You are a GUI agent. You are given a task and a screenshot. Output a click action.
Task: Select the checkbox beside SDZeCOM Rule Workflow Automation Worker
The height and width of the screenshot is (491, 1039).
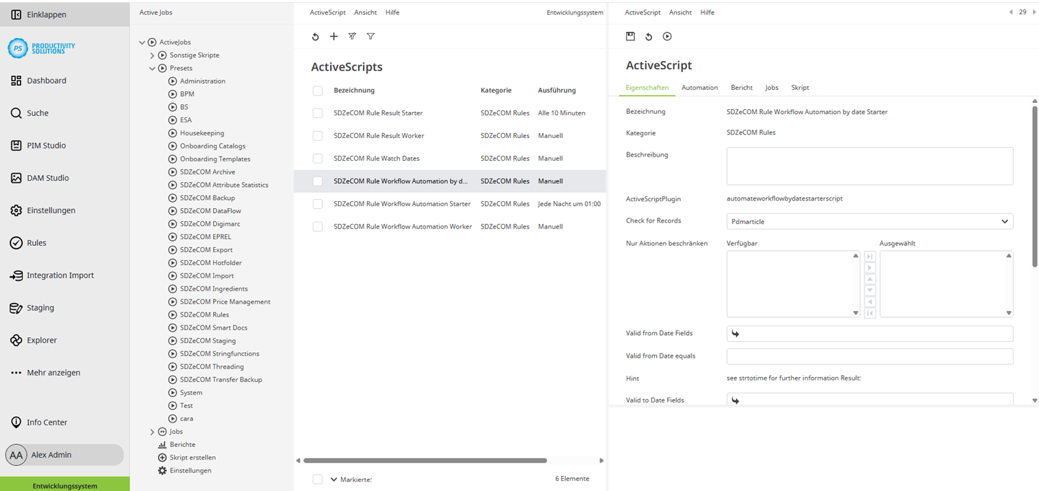[317, 226]
